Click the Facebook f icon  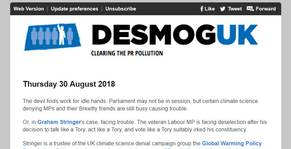click(x=202, y=9)
